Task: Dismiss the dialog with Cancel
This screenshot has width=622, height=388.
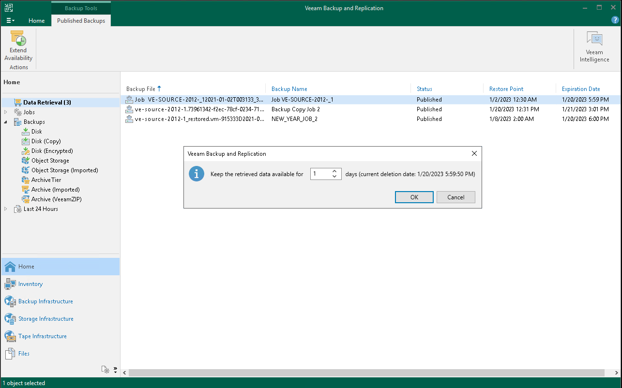Action: click(x=455, y=197)
